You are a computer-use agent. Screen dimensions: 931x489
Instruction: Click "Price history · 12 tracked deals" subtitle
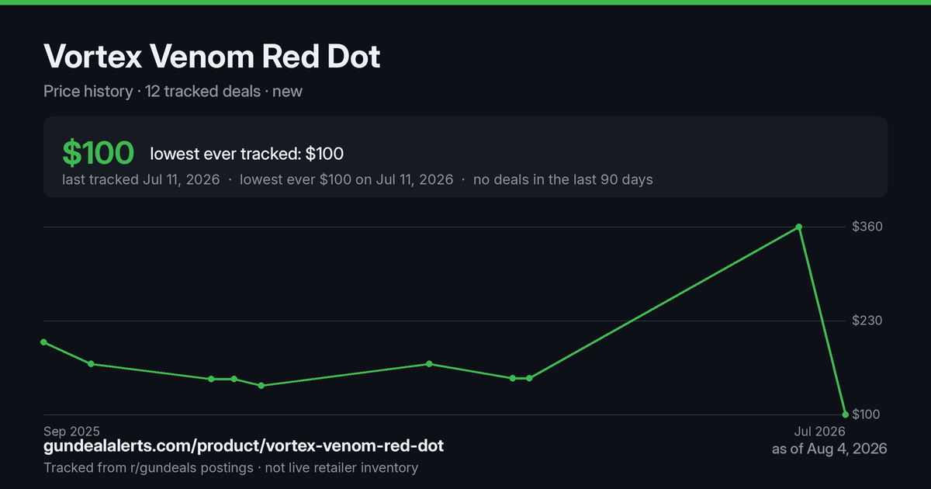[152, 92]
